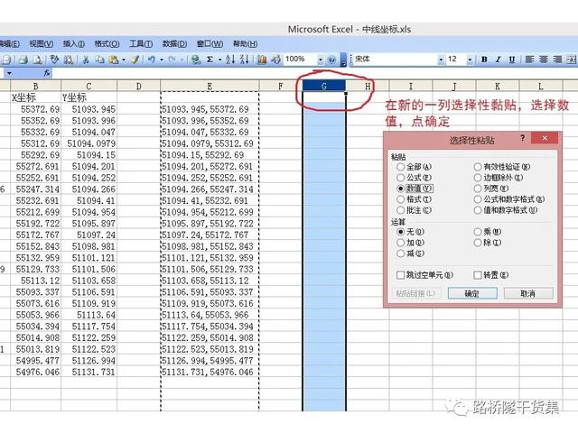Choose the 无(O) operation option
Image resolution: width=578 pixels, height=433 pixels.
411,232
